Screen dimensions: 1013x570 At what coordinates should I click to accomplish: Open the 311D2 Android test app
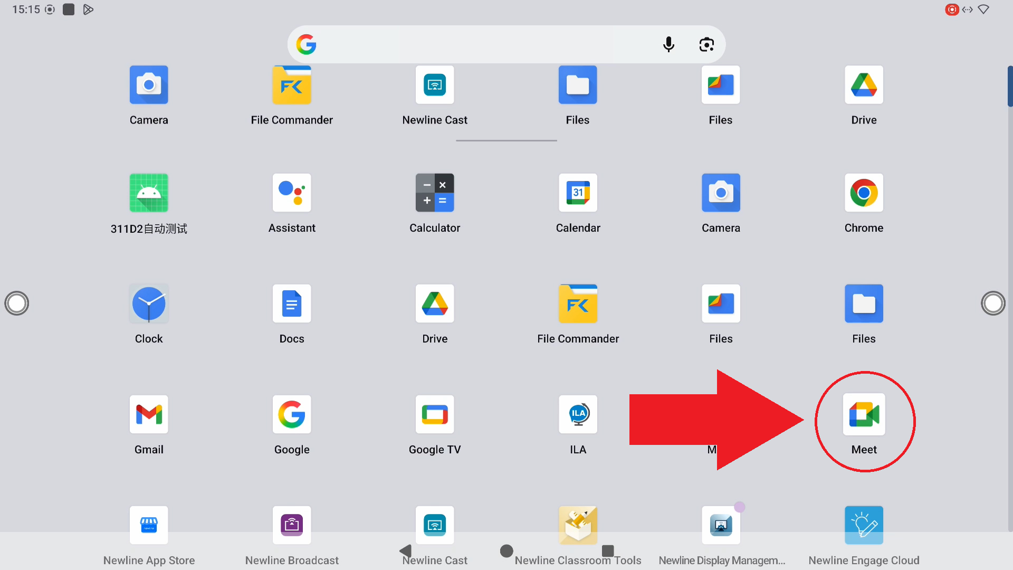coord(149,193)
